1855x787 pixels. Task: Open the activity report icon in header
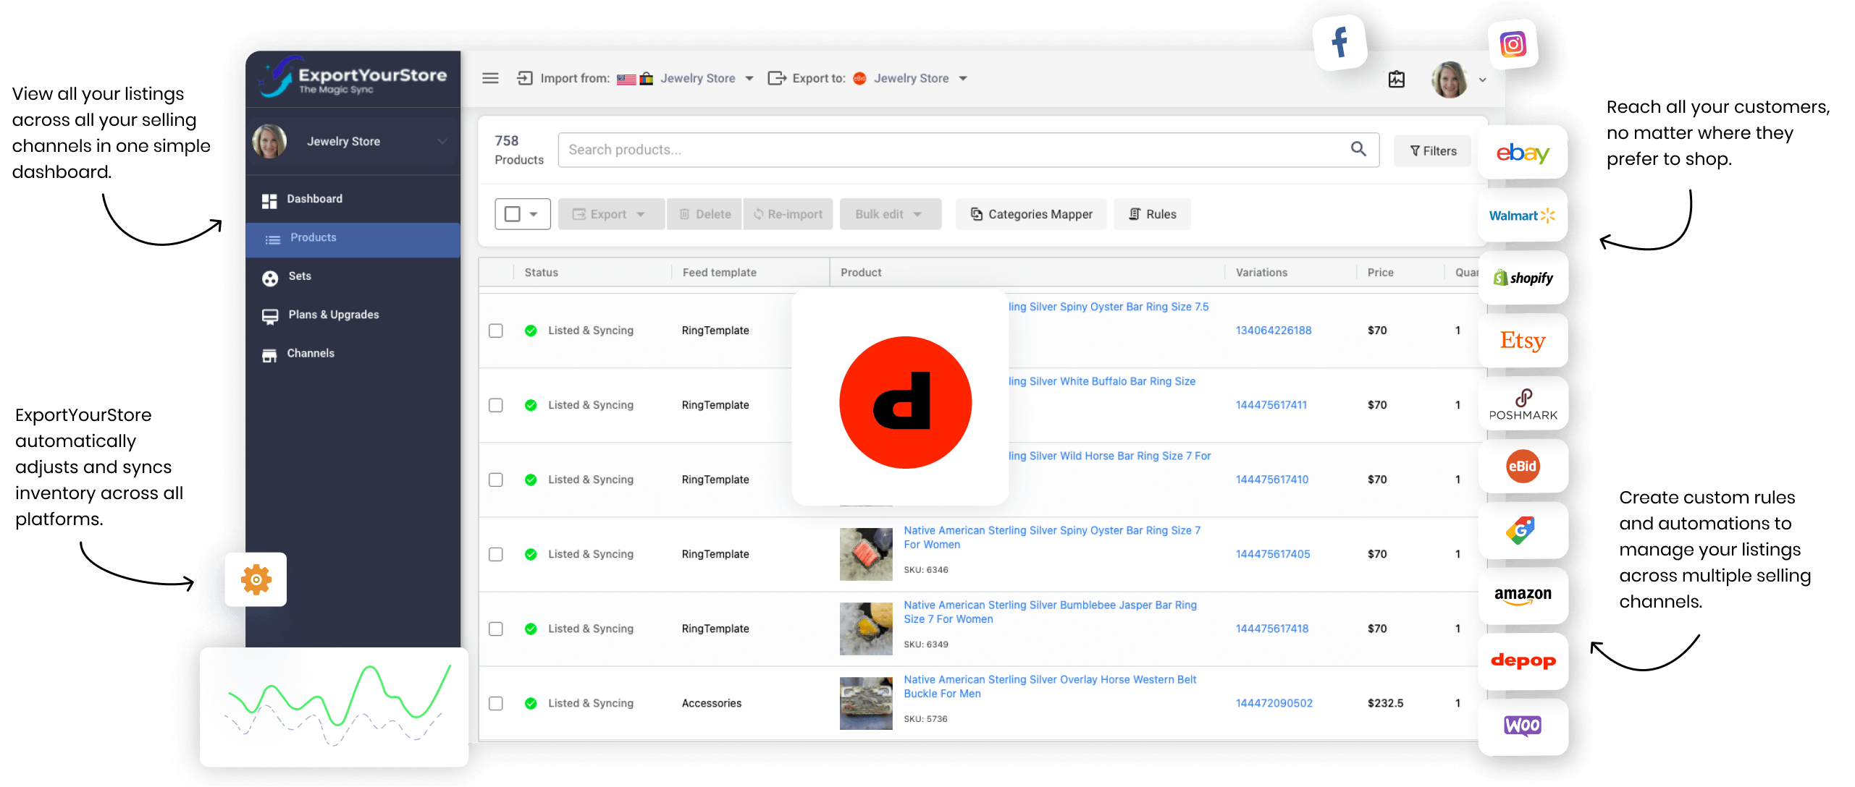click(x=1396, y=80)
